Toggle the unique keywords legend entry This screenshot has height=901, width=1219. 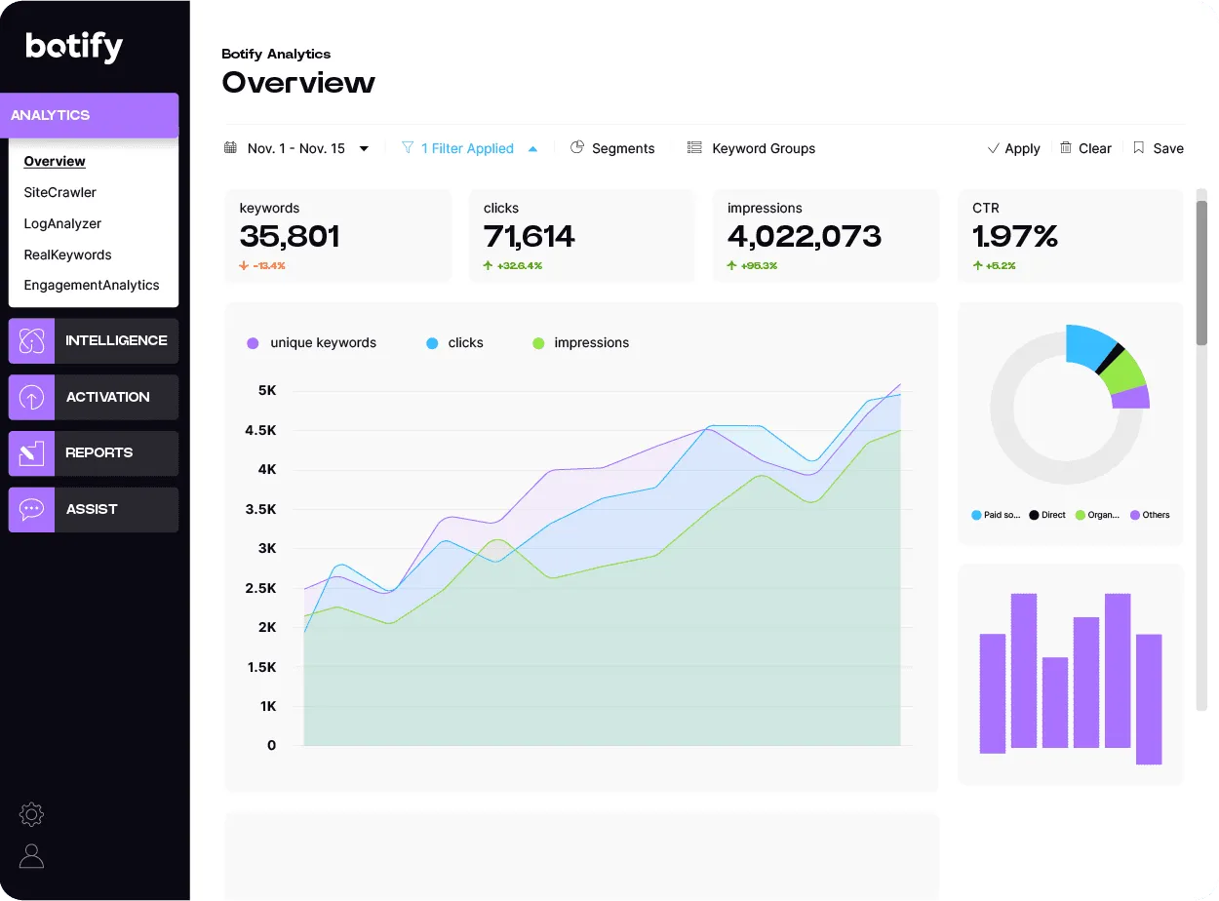point(312,342)
